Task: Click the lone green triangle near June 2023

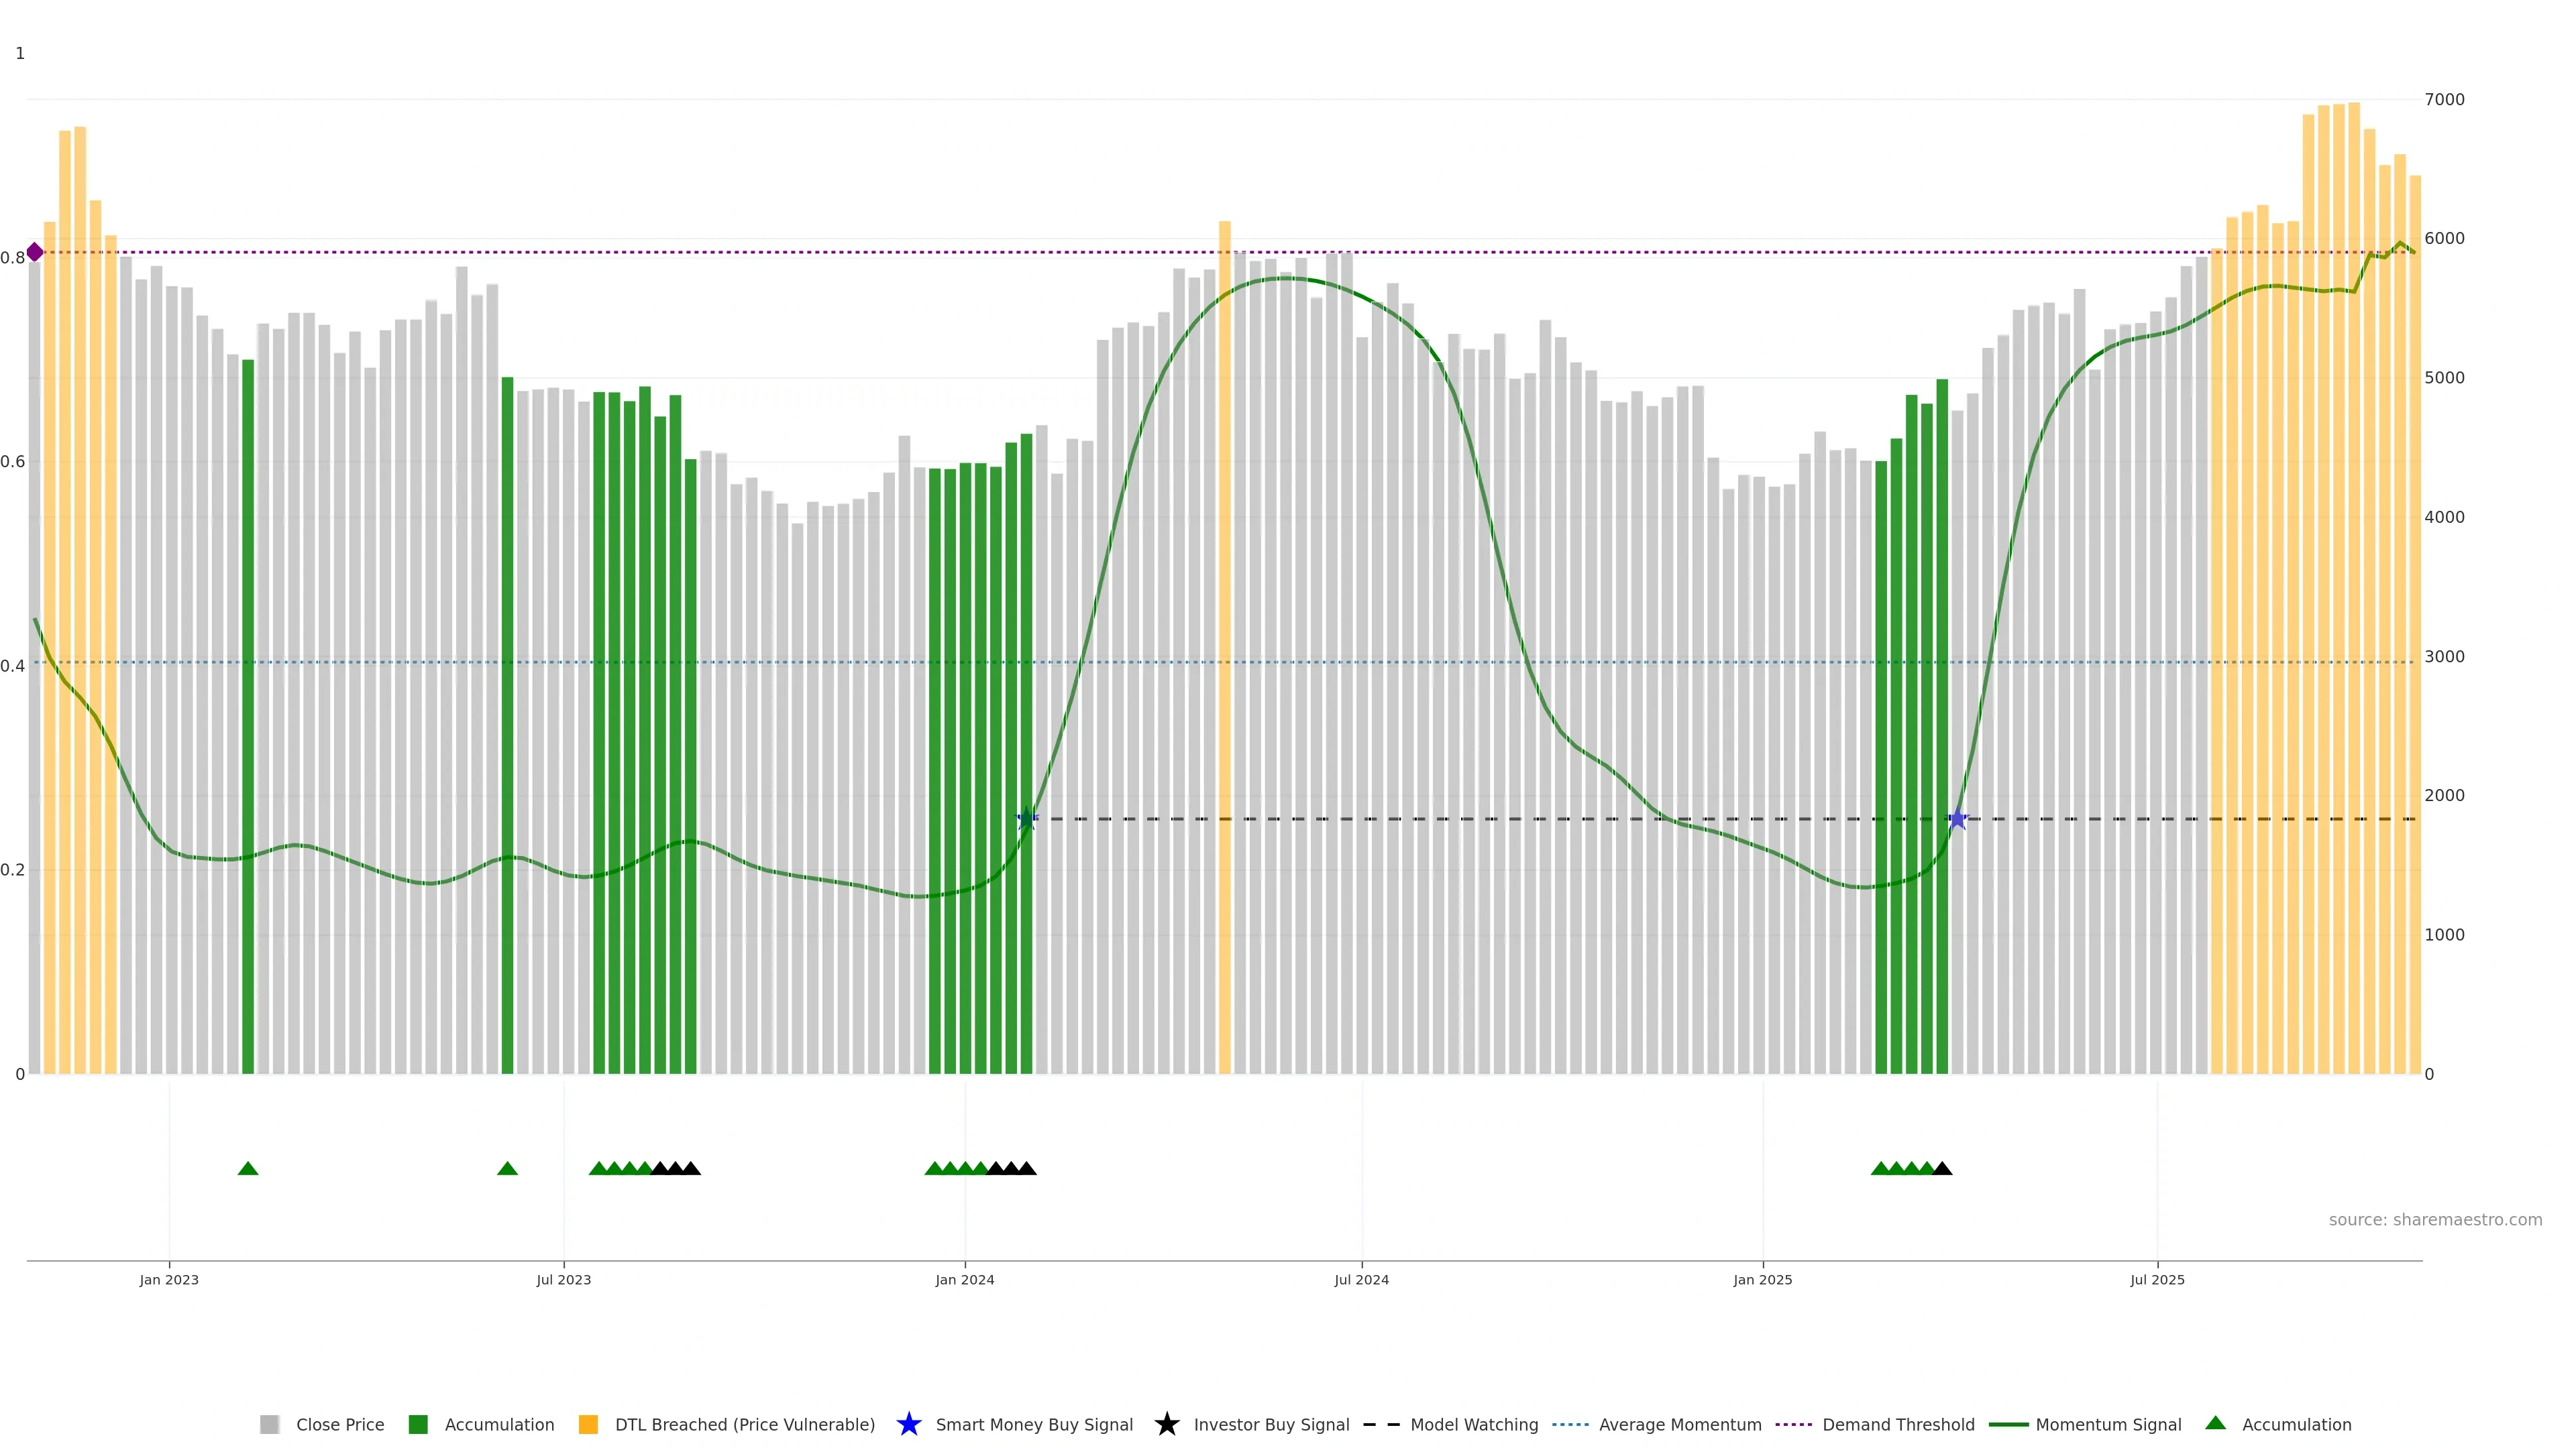Action: tap(507, 1168)
